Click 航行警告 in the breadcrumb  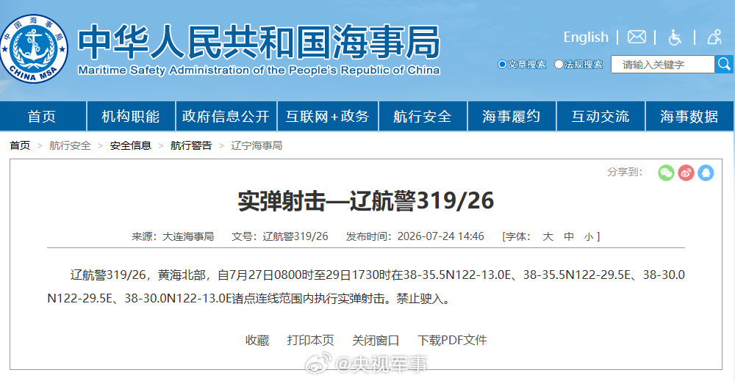pos(191,145)
